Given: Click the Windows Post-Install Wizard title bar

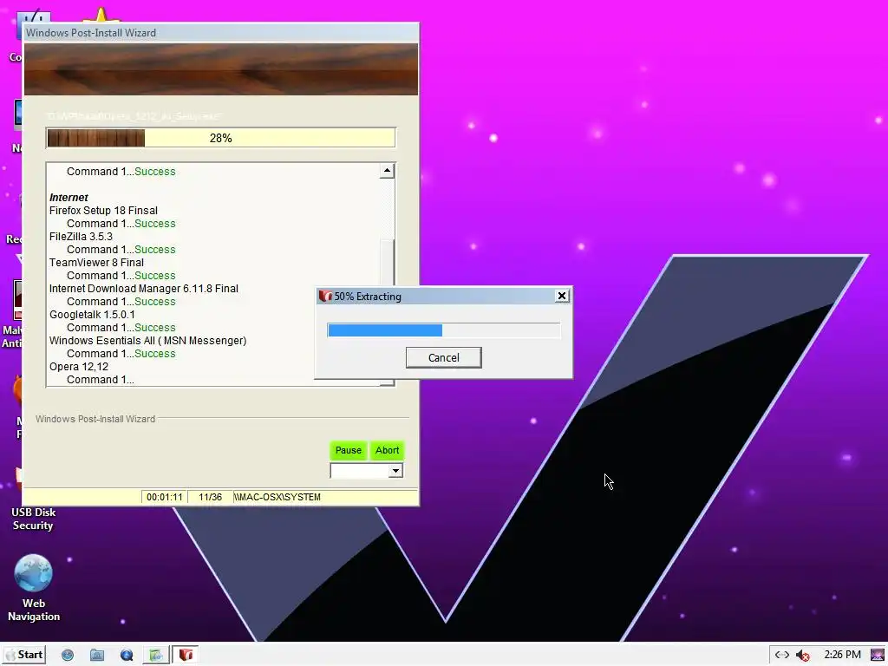Looking at the screenshot, I should (221, 33).
